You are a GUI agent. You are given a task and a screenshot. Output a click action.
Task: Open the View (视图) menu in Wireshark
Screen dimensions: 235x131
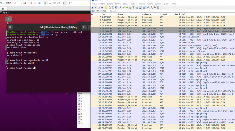click(x=110, y=4)
